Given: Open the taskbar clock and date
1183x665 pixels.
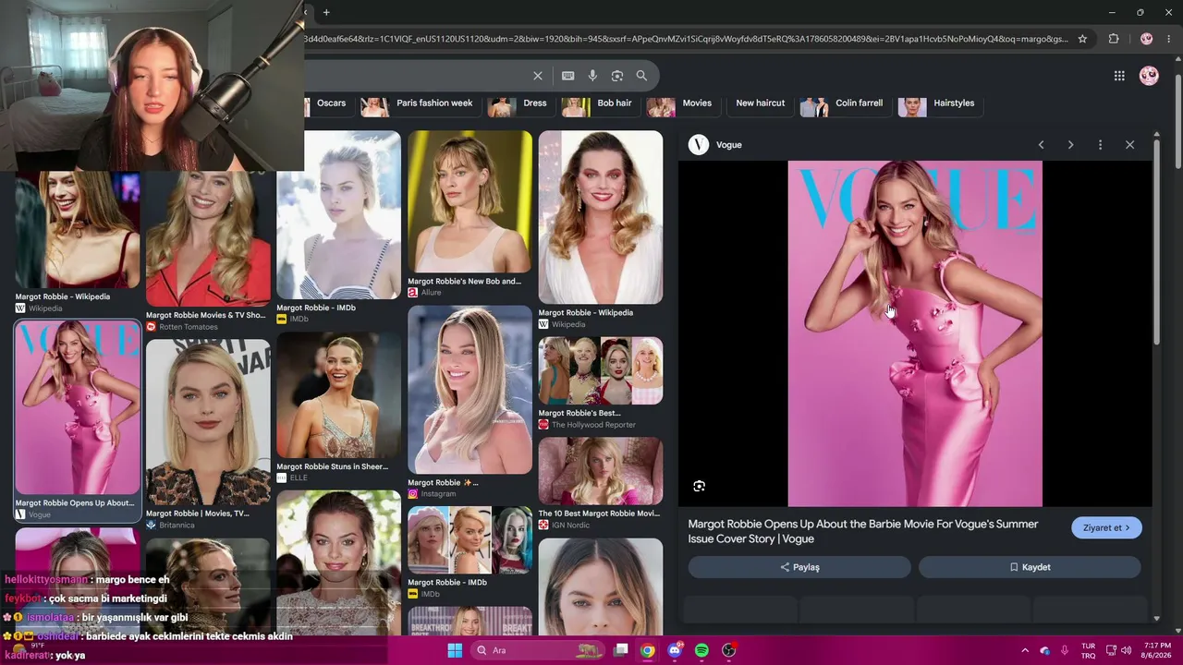Looking at the screenshot, I should [x=1157, y=650].
